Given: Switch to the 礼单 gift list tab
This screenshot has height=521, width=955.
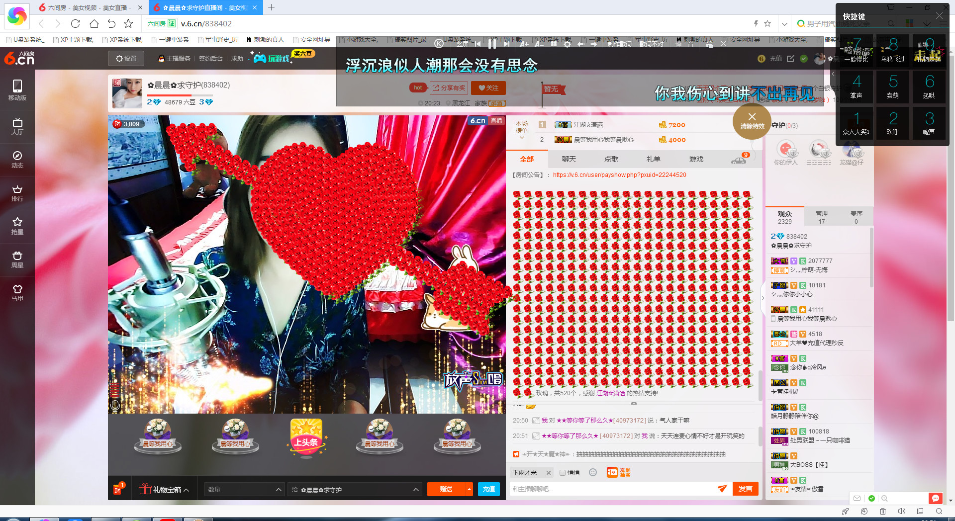Looking at the screenshot, I should [x=654, y=159].
